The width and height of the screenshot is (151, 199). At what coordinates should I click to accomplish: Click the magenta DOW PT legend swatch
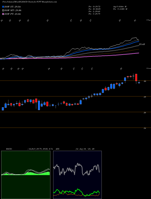click(x=3, y=14)
